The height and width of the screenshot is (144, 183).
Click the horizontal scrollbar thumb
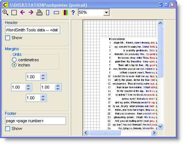pyautogui.click(x=105, y=133)
